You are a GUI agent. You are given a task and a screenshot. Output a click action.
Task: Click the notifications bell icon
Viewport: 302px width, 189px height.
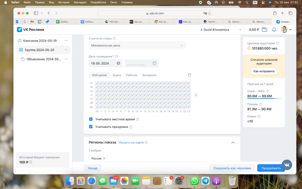pyautogui.click(x=274, y=30)
